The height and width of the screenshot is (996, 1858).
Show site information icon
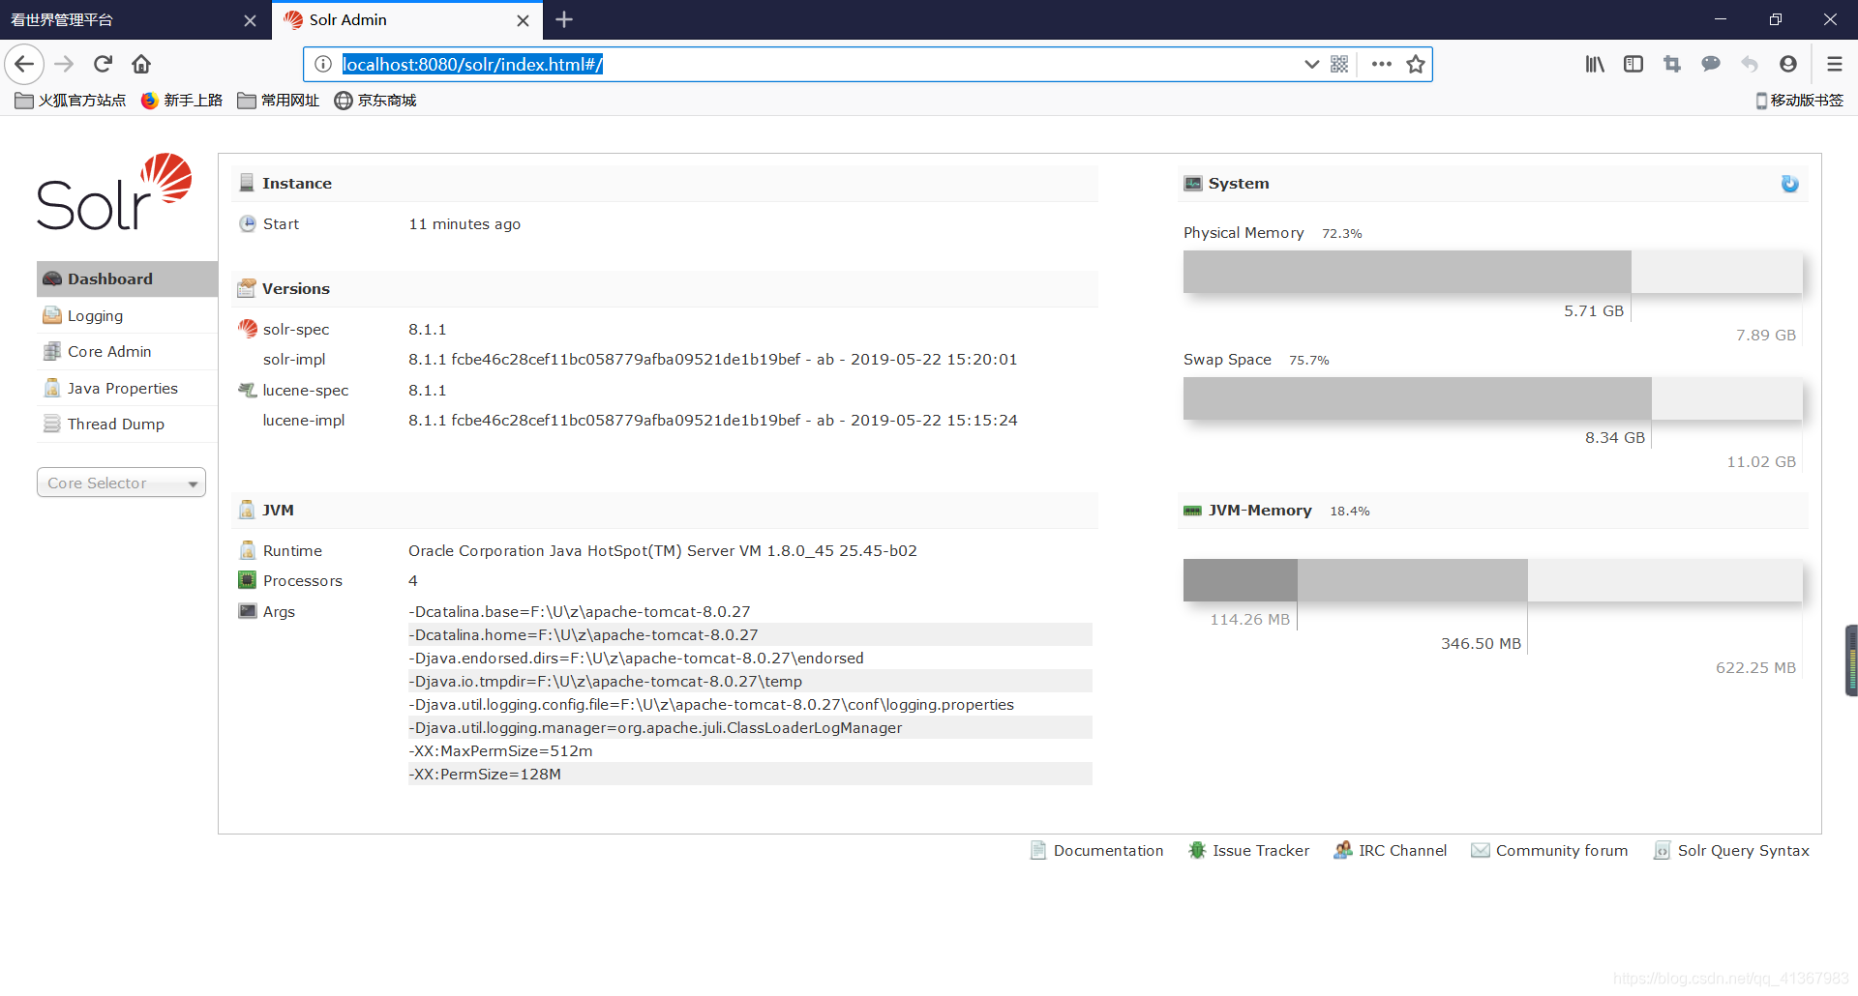(323, 64)
